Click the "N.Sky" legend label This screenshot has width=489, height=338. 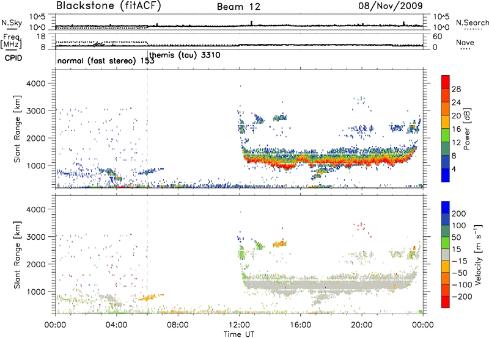[12, 23]
